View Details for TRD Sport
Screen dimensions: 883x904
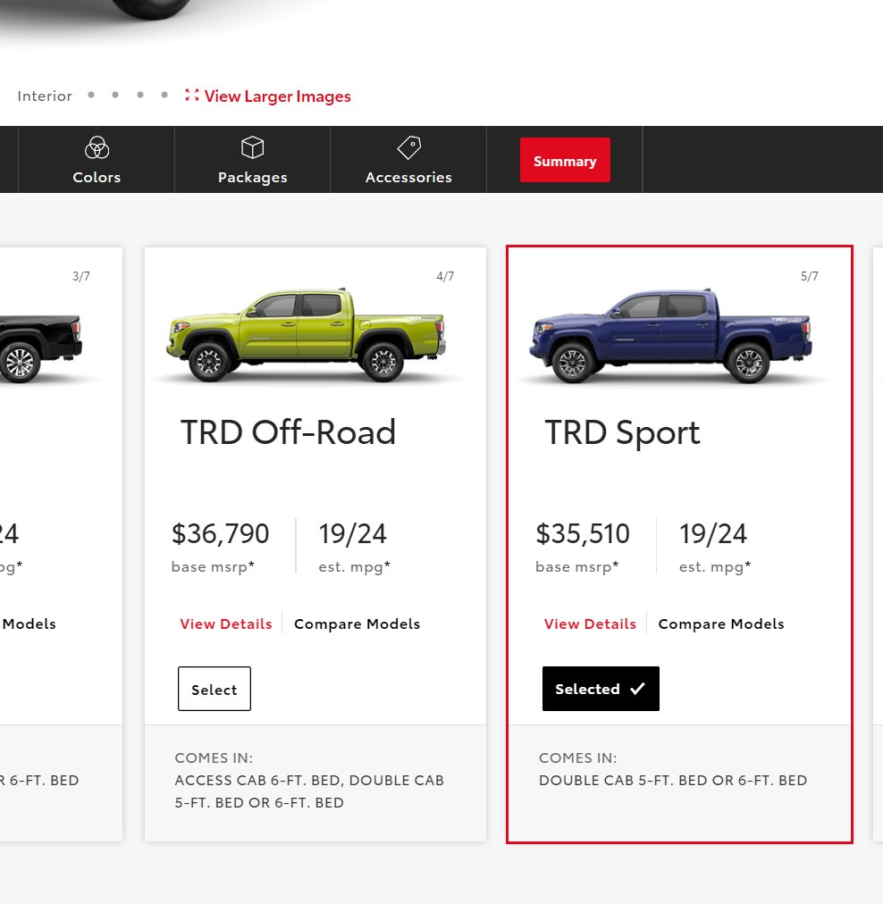(590, 624)
